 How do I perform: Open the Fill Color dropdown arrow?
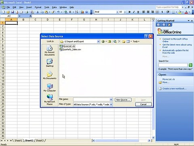pos(183,12)
